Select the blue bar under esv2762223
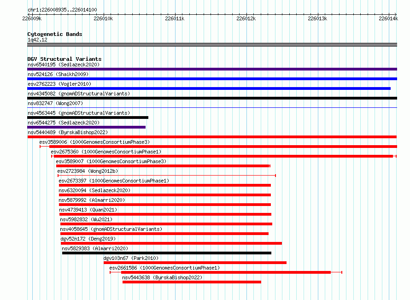 [209, 88]
